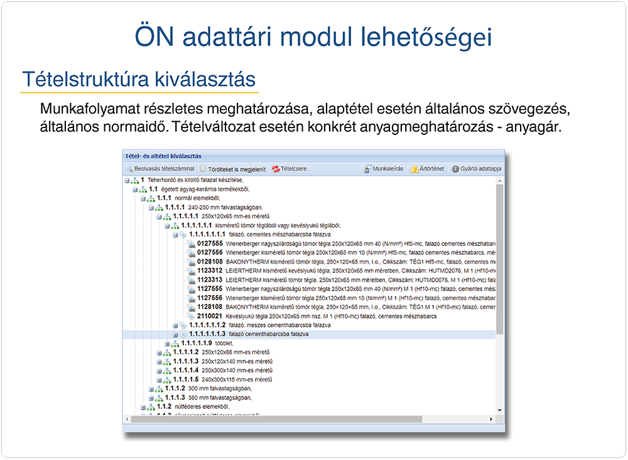628x460 pixels.
Task: Click the tag icon of 1.1.1.1.1.1.1 falazó, cementes
Action: [183, 235]
